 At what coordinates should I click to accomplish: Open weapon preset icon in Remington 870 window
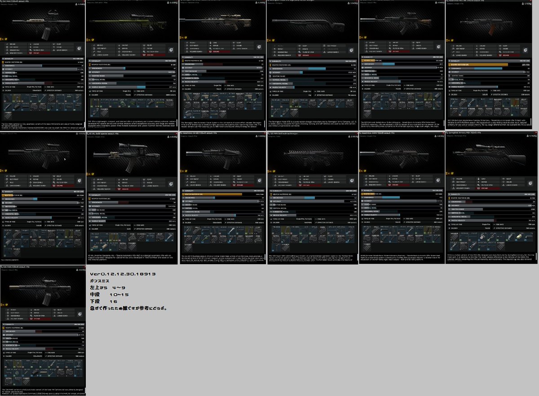point(352,50)
